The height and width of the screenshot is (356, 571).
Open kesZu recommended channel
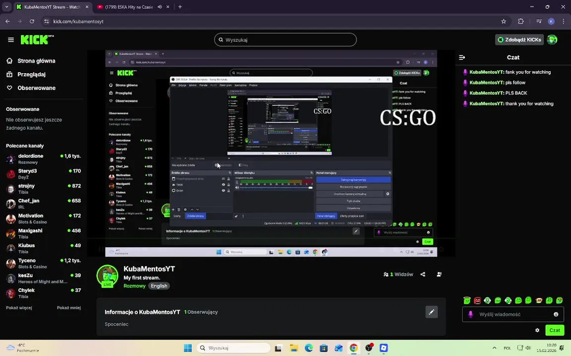click(x=43, y=278)
